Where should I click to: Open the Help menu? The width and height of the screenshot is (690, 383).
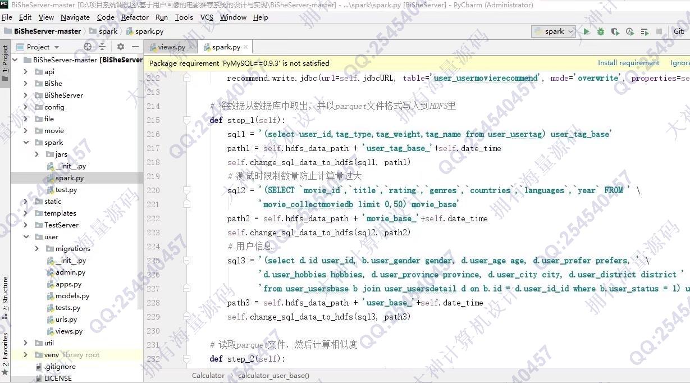(261, 17)
